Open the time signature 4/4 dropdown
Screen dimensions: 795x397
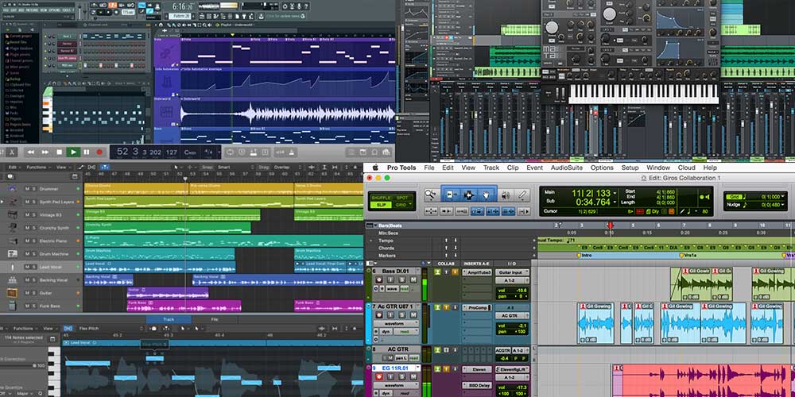tap(209, 152)
